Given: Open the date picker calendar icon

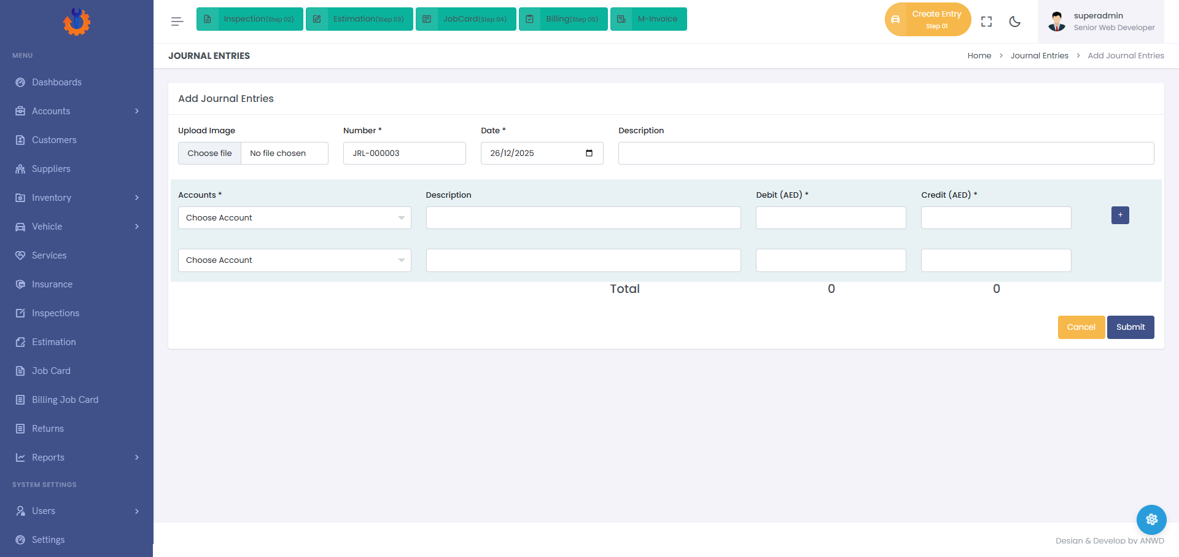Looking at the screenshot, I should click(x=589, y=153).
